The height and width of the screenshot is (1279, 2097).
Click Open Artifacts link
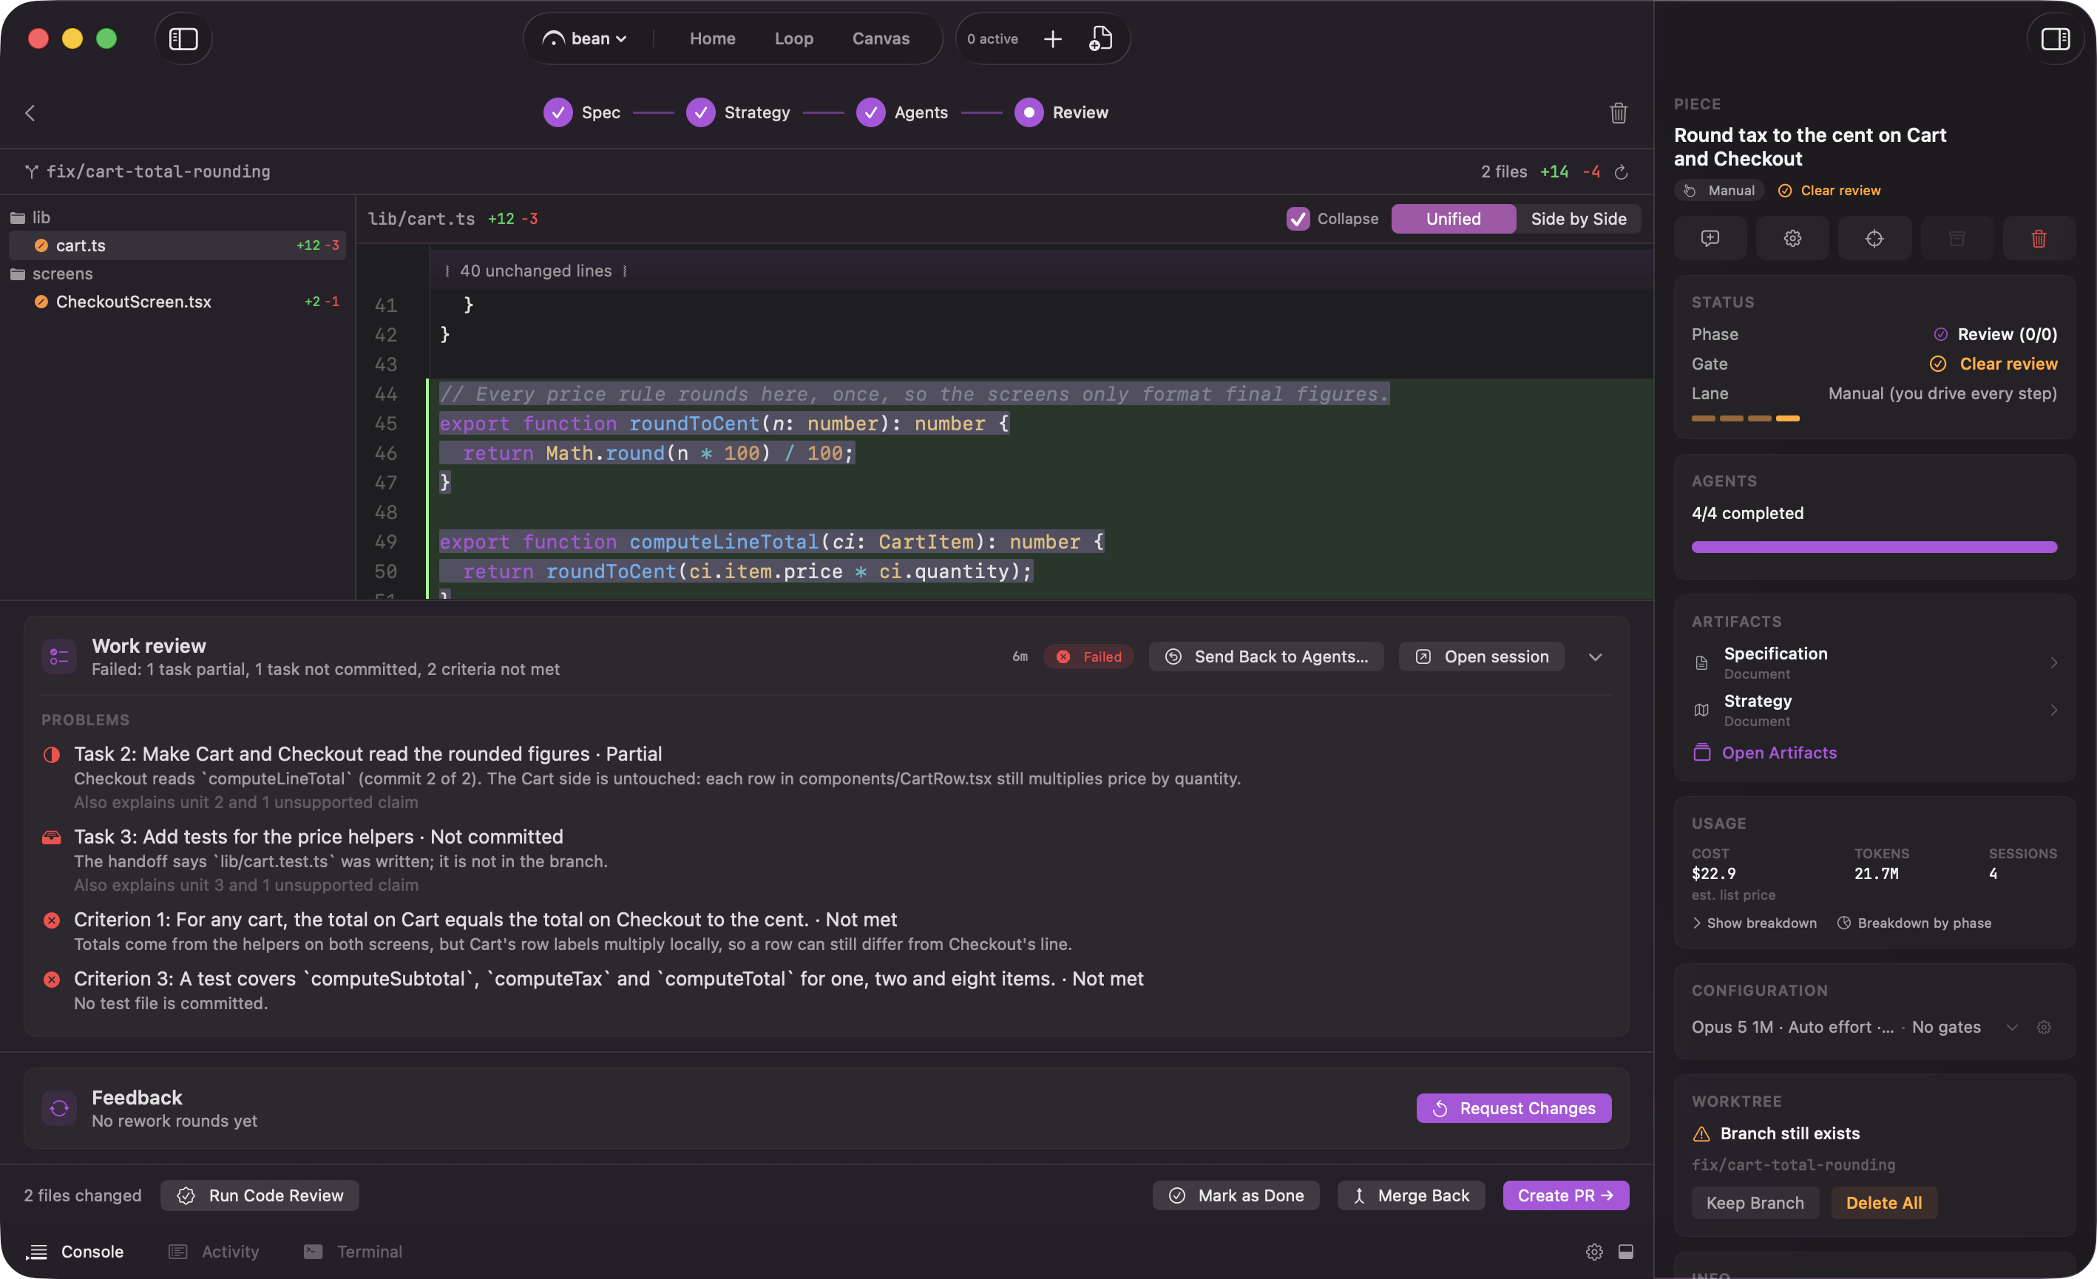(1764, 753)
